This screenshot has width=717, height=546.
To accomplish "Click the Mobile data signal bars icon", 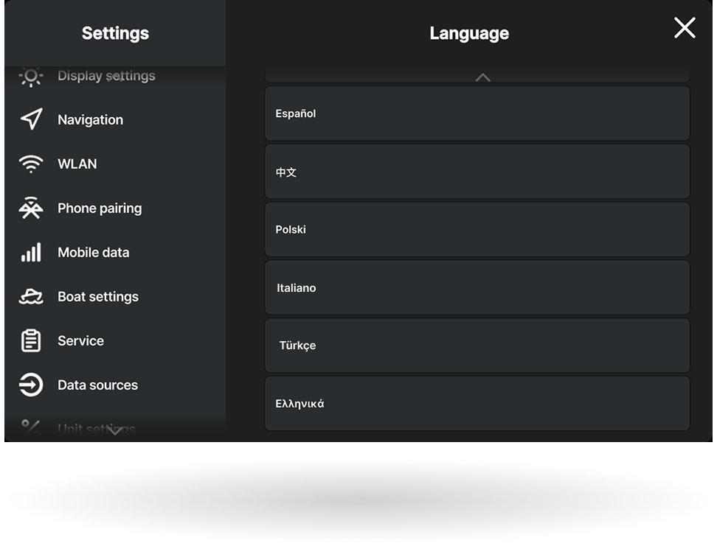I will pos(31,253).
